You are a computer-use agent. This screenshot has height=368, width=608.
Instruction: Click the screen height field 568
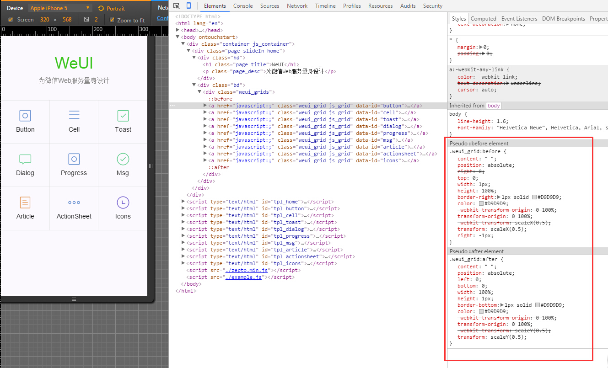[x=67, y=20]
